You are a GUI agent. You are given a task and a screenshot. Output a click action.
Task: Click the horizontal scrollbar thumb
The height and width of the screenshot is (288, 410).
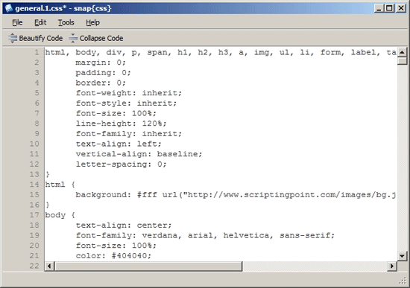(148, 266)
